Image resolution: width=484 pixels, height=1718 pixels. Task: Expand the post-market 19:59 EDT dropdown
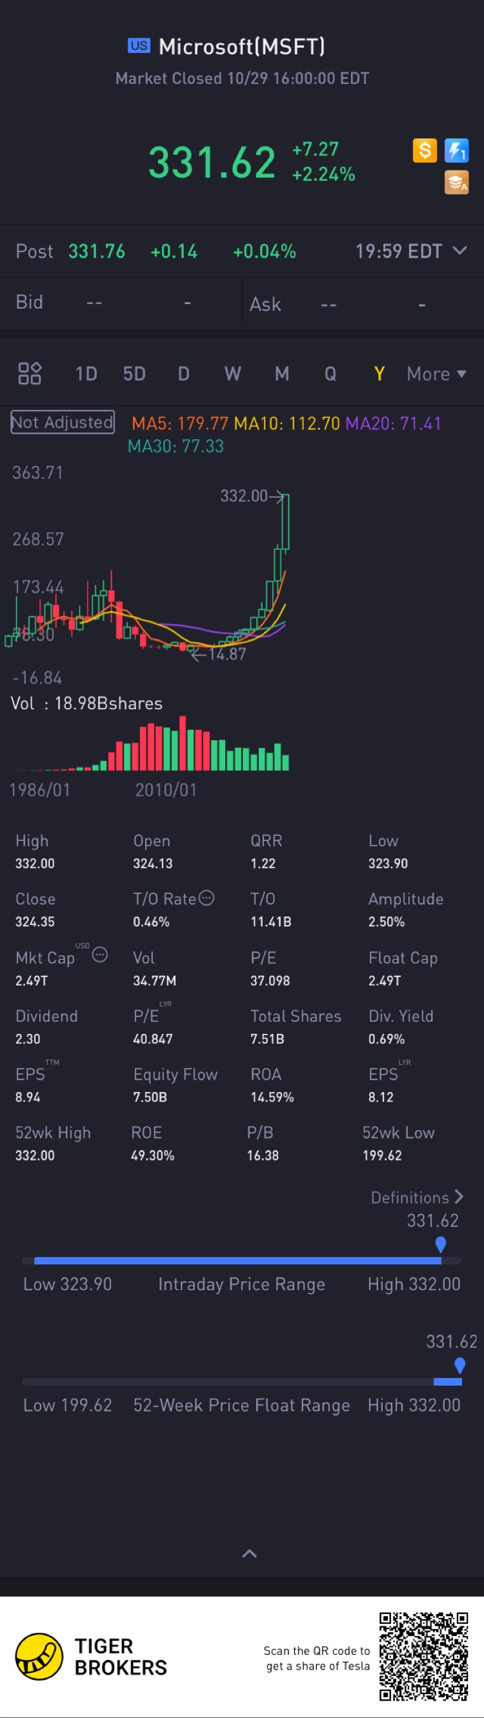click(x=459, y=251)
